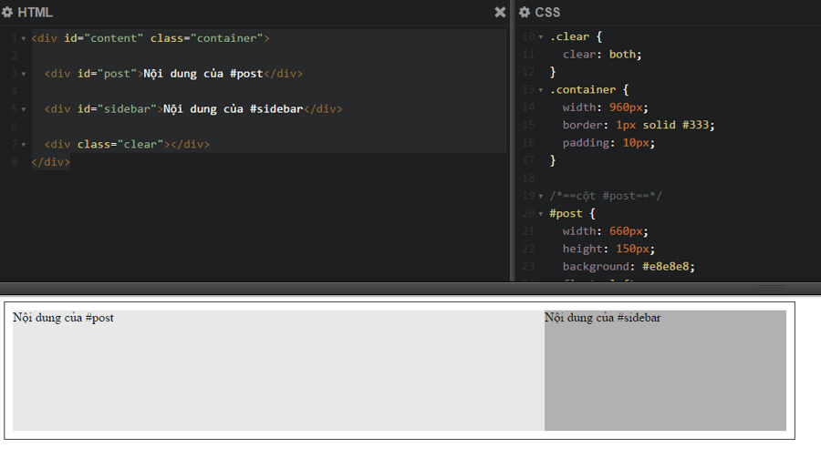
Task: Collapse #post rule fold arrow line 20
Action: [x=541, y=214]
